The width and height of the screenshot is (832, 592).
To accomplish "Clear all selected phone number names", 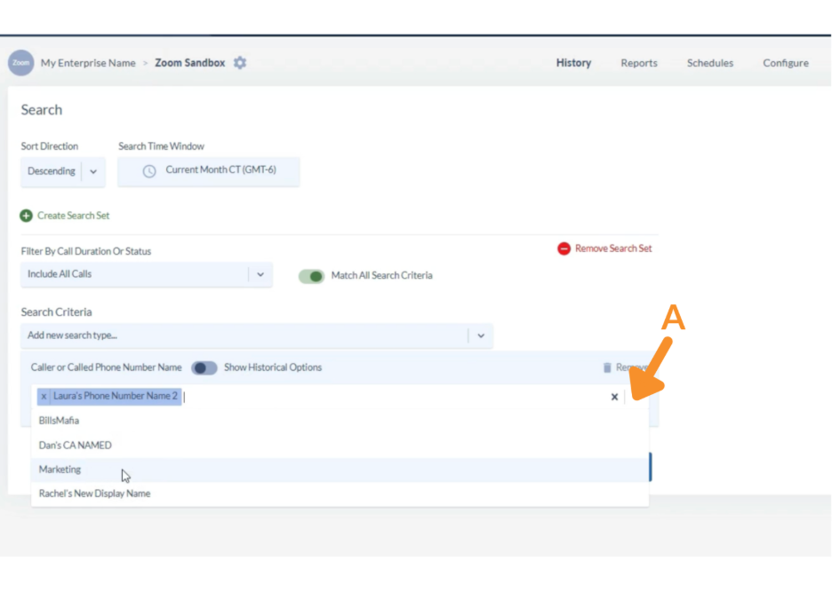I will click(614, 397).
